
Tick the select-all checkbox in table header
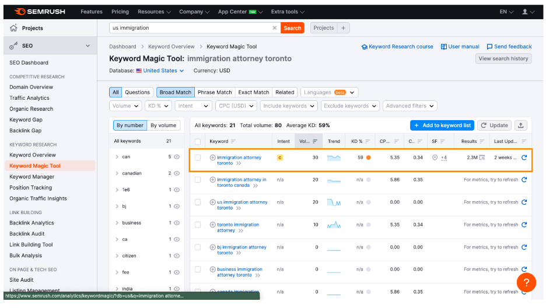[198, 141]
